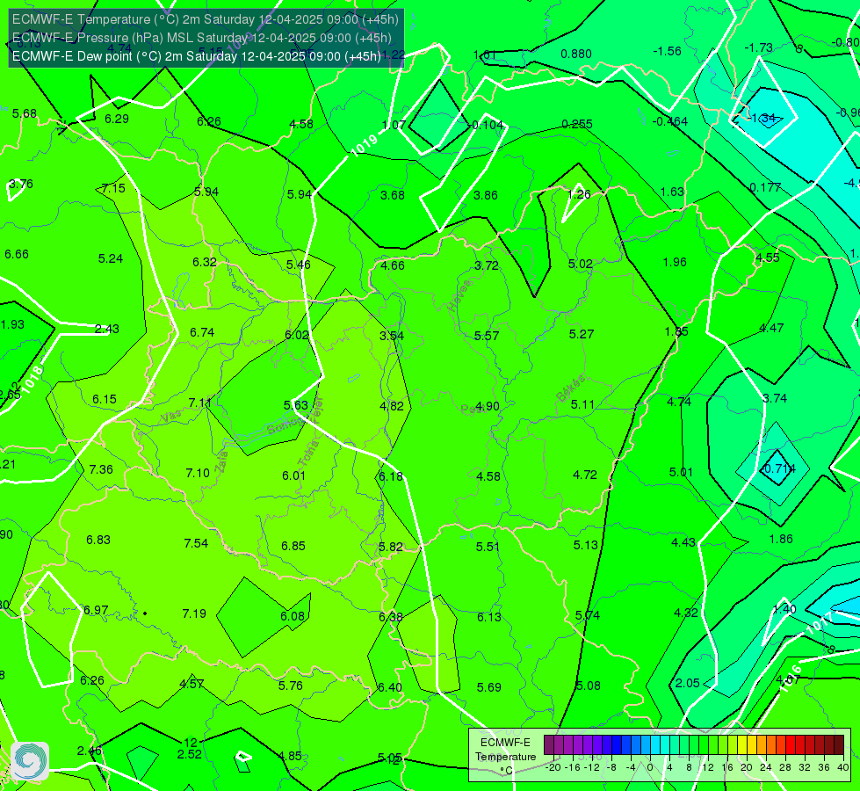Click the dew point value 2.43
This screenshot has width=860, height=791.
tap(107, 328)
